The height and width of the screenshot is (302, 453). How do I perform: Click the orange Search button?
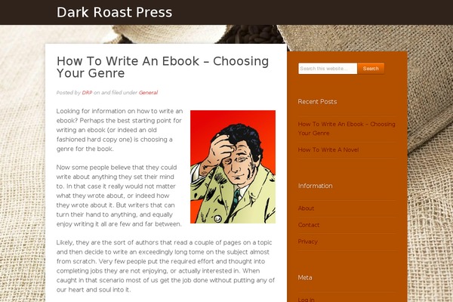point(371,69)
